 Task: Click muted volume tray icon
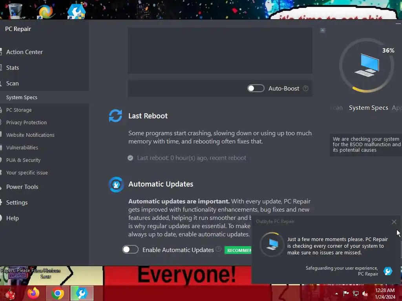pyautogui.click(x=365, y=294)
